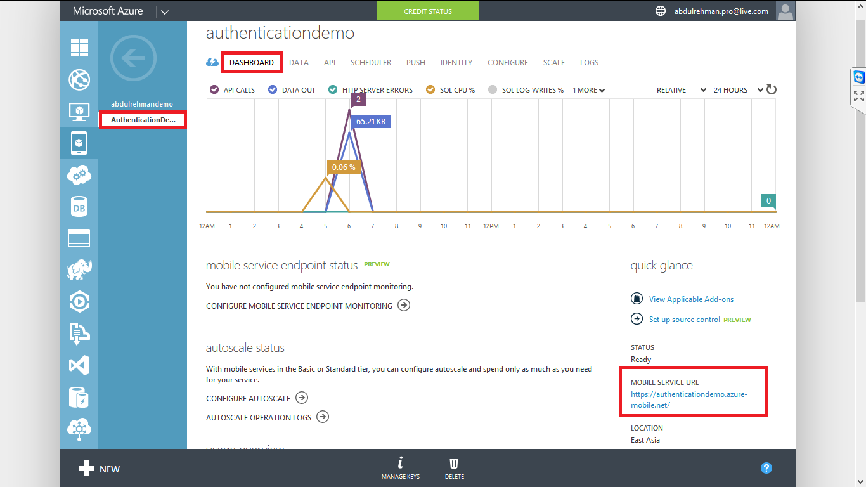Click the TeamViewer icon on right edge
Image resolution: width=866 pixels, height=487 pixels.
pos(859,77)
